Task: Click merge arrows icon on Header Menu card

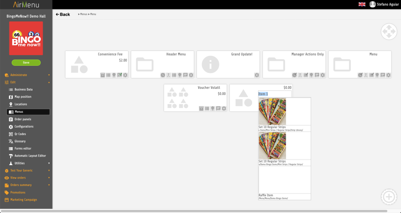Action: (x=168, y=75)
